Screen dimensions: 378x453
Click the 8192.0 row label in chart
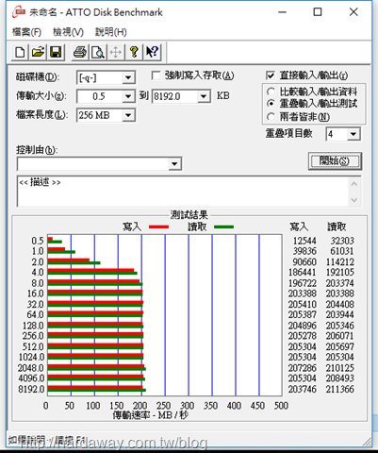click(31, 389)
